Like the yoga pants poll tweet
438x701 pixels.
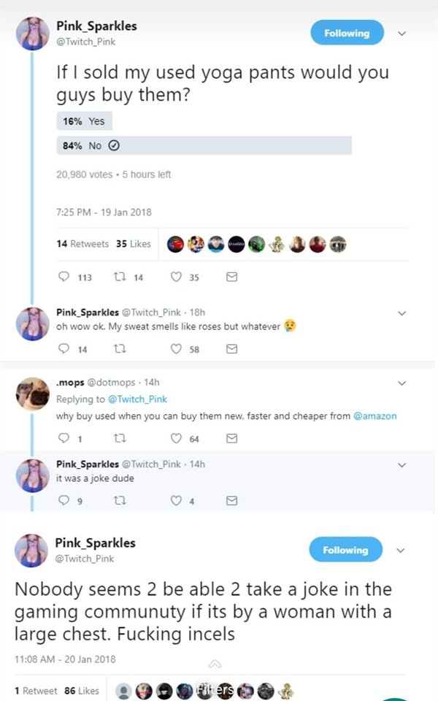(176, 277)
